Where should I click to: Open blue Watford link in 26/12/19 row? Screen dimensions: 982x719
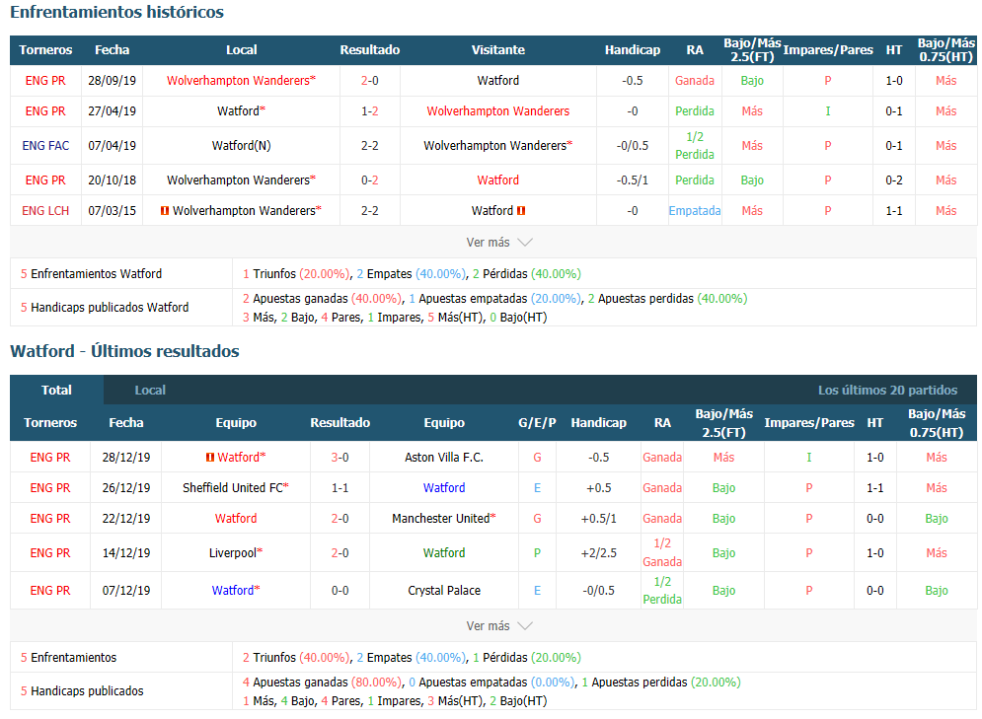(x=444, y=487)
